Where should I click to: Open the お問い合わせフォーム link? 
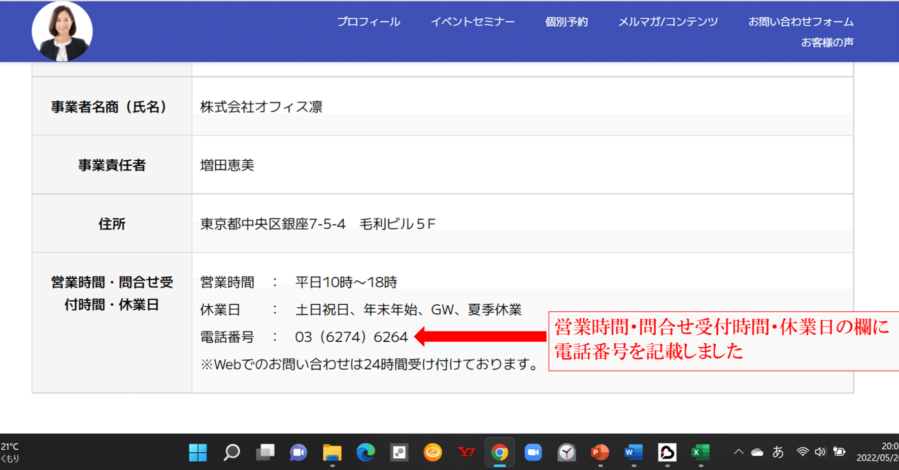(x=801, y=21)
